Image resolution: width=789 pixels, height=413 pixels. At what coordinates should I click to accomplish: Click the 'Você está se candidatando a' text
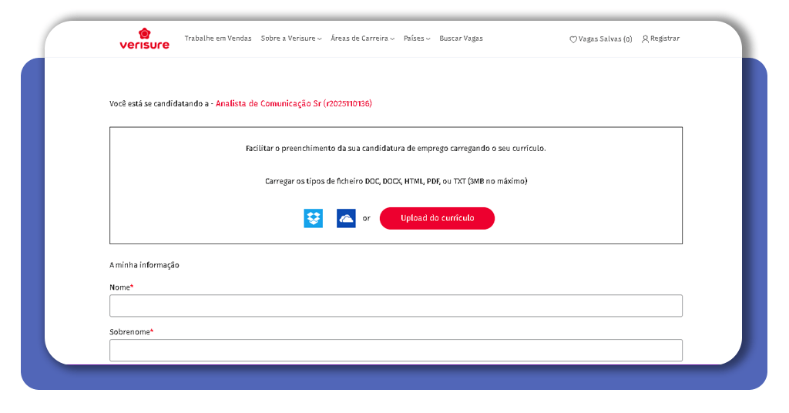[x=159, y=103]
